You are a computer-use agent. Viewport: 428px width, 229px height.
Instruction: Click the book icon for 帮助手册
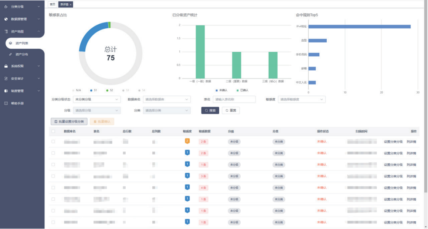6,103
